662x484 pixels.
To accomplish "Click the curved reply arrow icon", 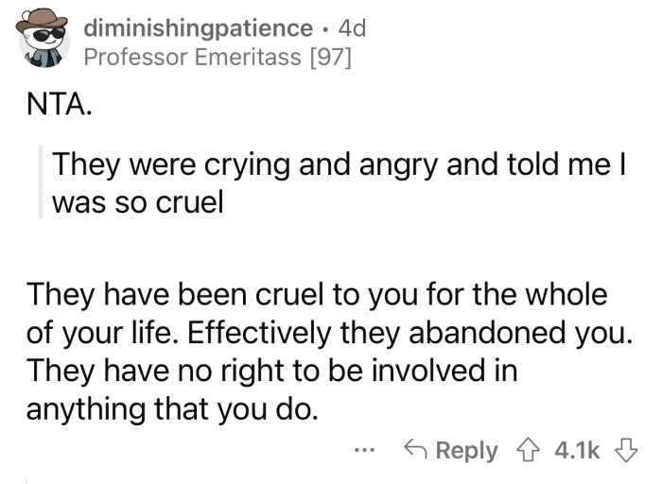I will coord(415,449).
